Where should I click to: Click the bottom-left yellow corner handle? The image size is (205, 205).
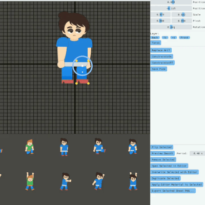[76, 84]
